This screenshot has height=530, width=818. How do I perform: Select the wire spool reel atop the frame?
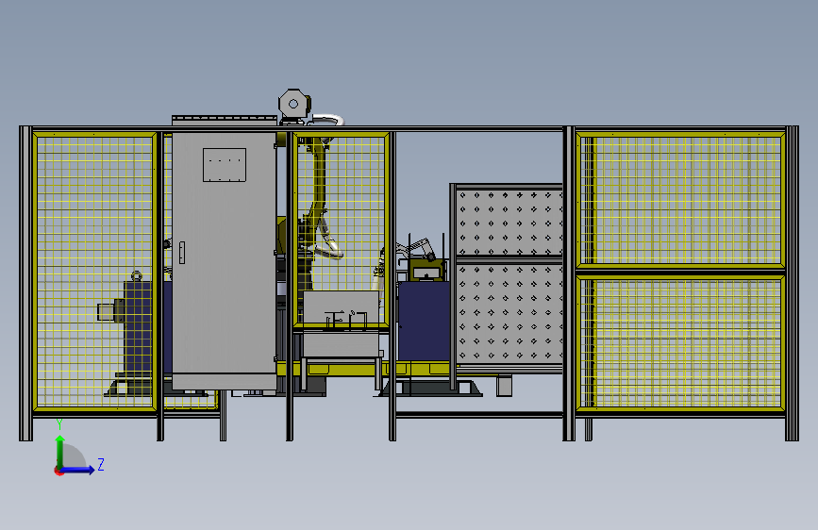(294, 105)
